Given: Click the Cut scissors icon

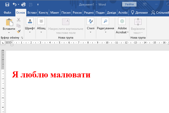Looking at the screenshot, I should [19, 20].
